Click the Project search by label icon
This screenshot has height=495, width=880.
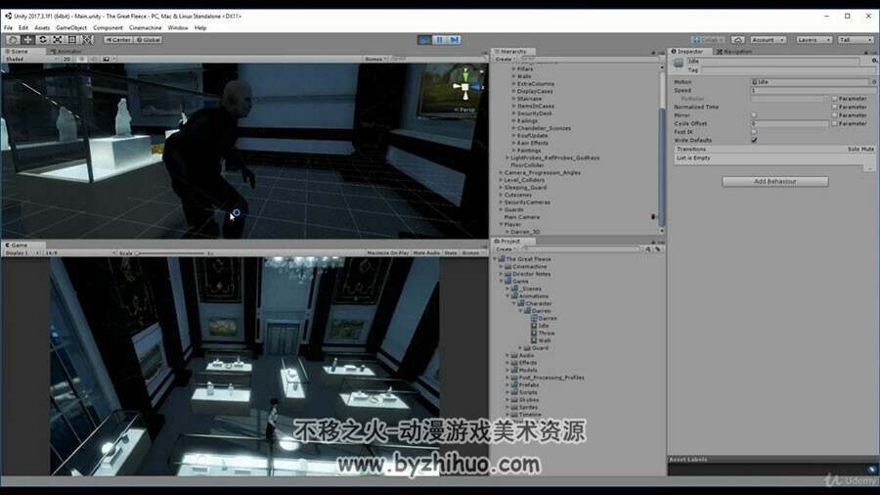coord(658,248)
